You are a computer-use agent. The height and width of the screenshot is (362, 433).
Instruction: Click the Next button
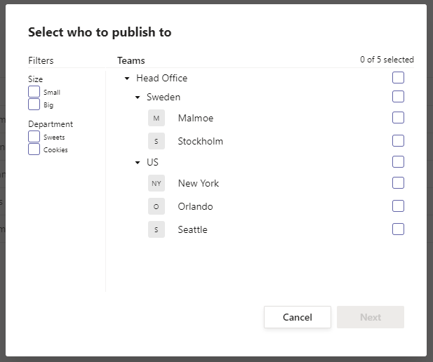point(370,317)
